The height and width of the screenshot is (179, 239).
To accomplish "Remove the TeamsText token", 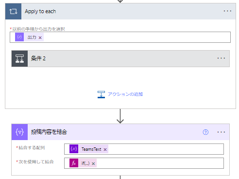I will click(x=105, y=149).
